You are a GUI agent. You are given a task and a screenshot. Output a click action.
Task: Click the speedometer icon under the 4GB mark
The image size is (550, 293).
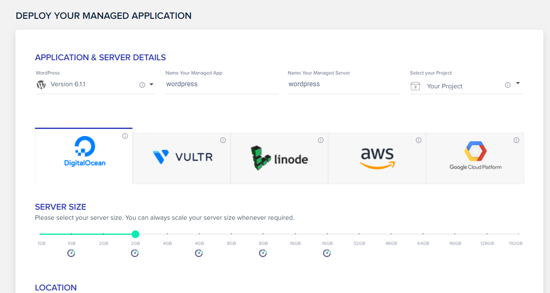tap(199, 253)
